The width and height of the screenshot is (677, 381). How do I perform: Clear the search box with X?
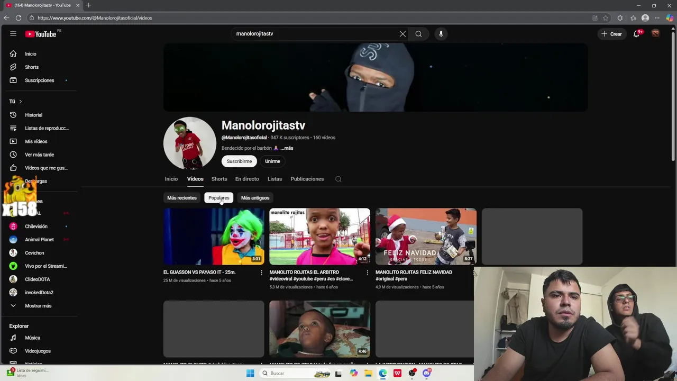click(x=402, y=34)
